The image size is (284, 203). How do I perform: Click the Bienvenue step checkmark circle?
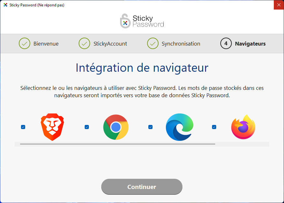pyautogui.click(x=25, y=43)
